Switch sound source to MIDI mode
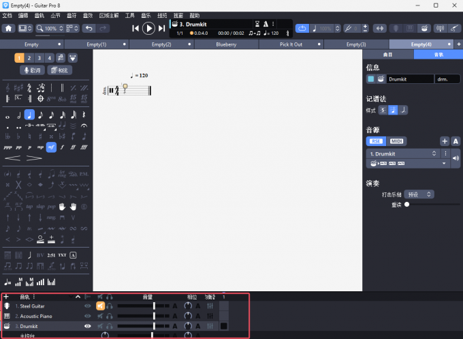 tap(397, 141)
